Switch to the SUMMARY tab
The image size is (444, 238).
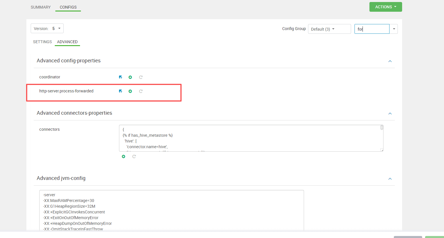pos(41,7)
